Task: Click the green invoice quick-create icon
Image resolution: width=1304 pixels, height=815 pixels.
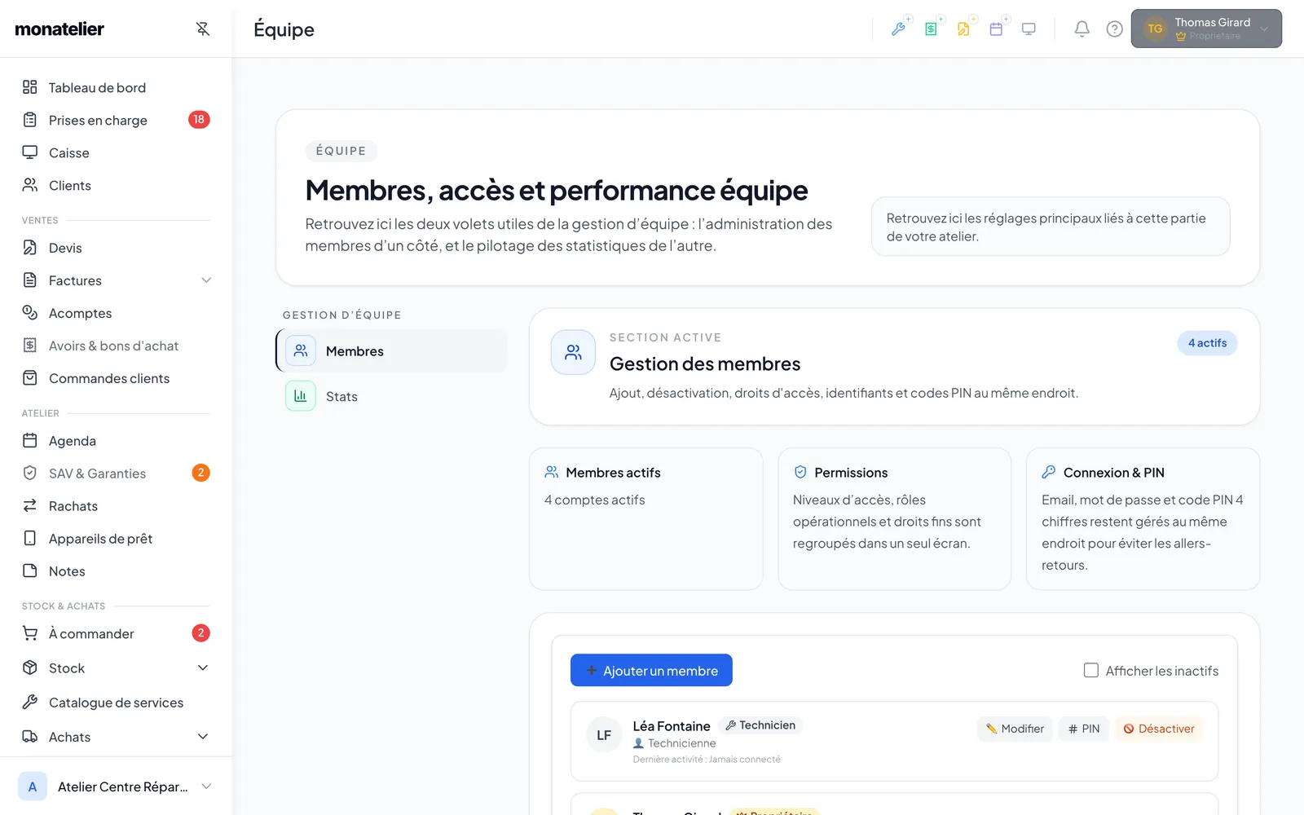Action: (932, 29)
